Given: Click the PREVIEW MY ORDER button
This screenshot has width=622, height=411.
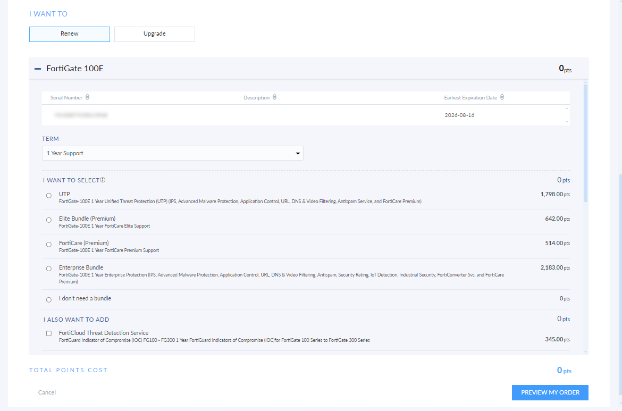Looking at the screenshot, I should pos(550,392).
